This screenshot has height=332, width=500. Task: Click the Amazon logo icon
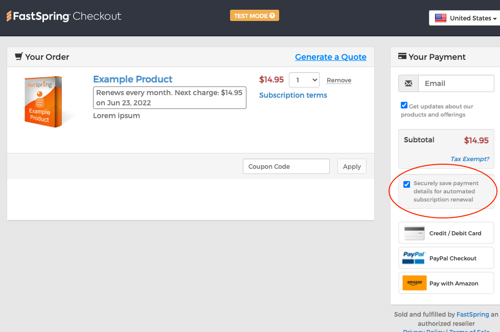[414, 283]
